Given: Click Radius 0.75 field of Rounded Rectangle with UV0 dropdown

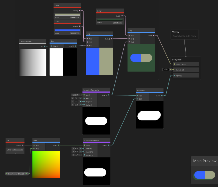Looking at the screenshot, I should click(x=76, y=105).
